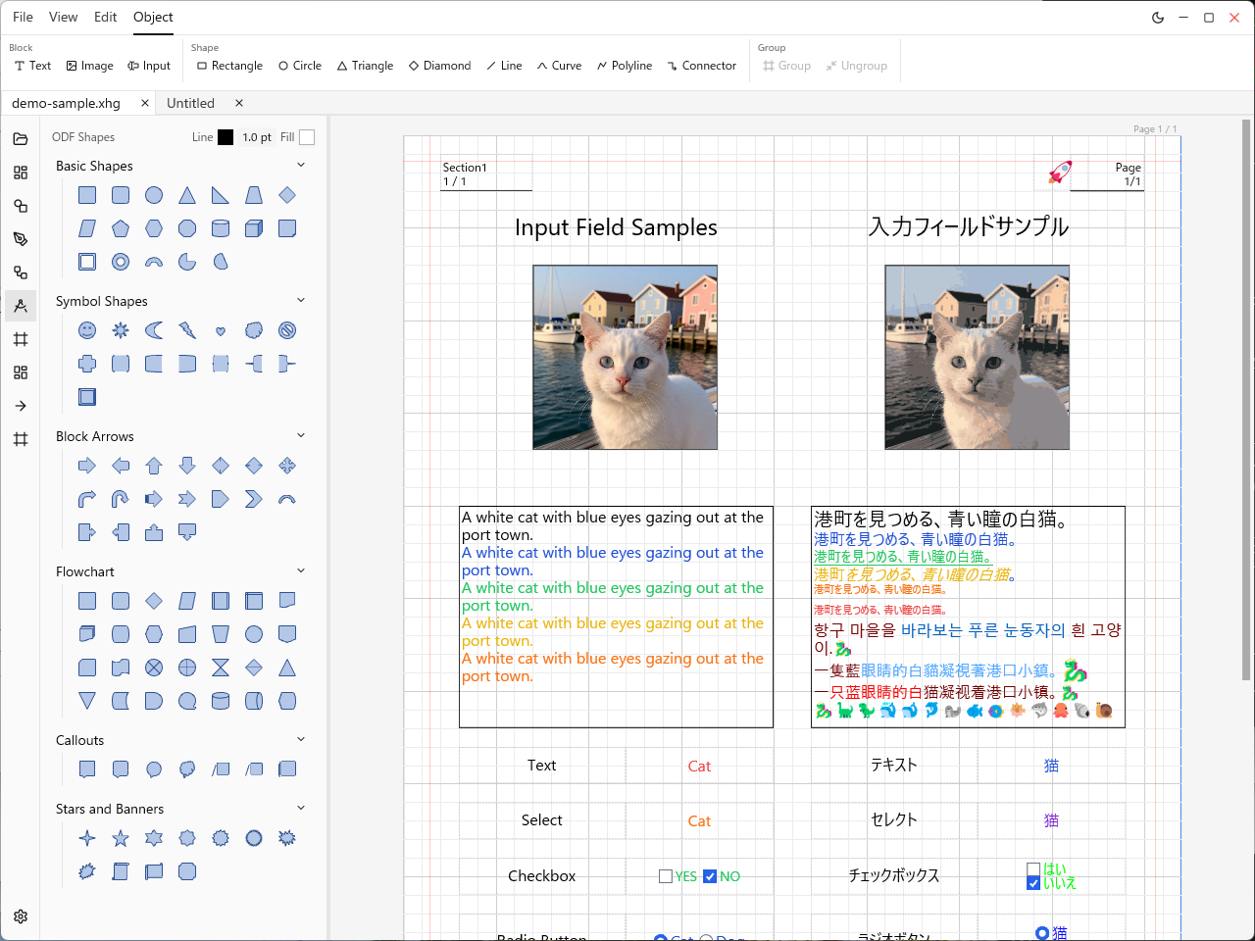Select the lightning bolt symbol shape
Image resolution: width=1255 pixels, height=941 pixels.
(187, 330)
